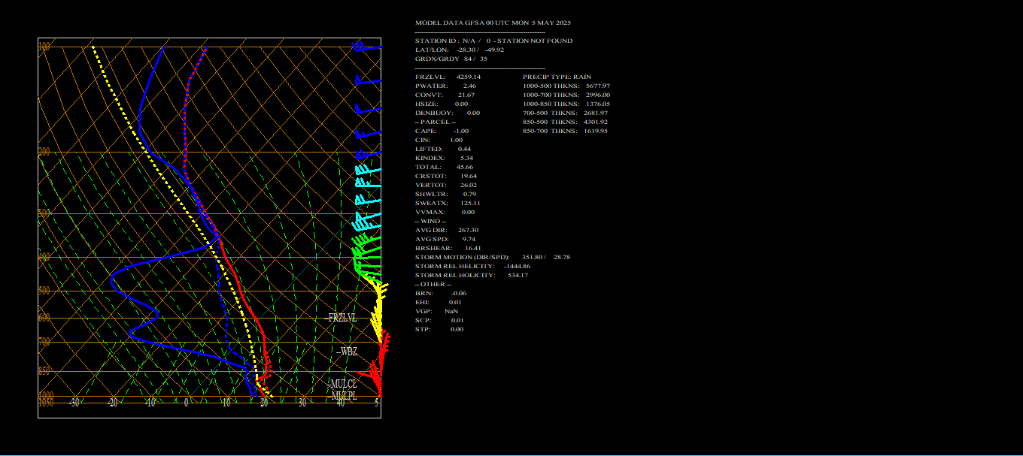
Task: Select the 'PRECIP TYPE: RAIN' line
Action: 557,77
